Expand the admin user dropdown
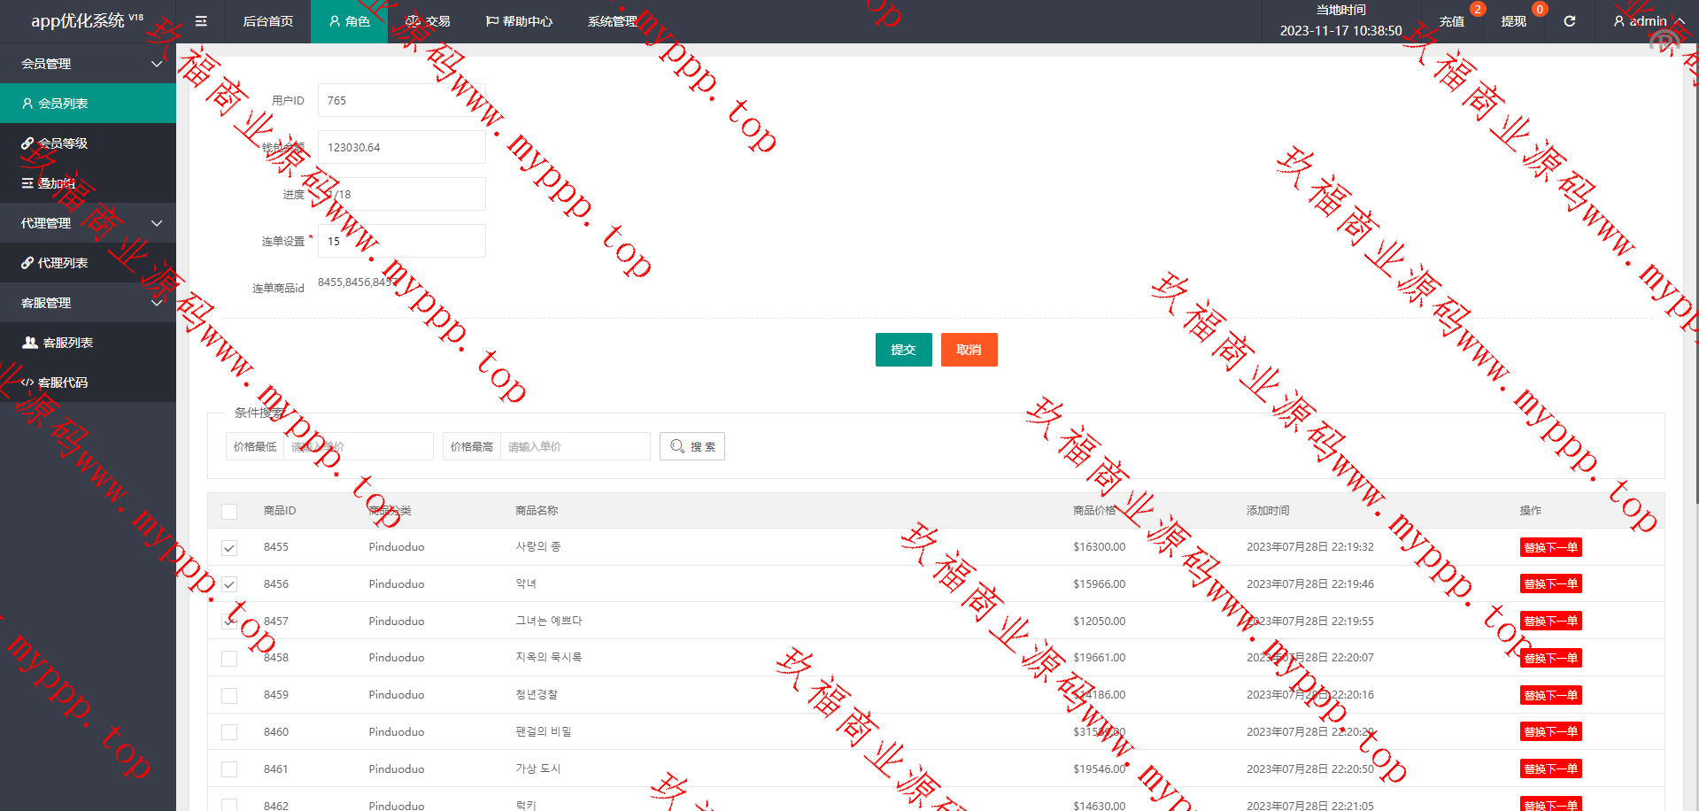 point(1648,21)
